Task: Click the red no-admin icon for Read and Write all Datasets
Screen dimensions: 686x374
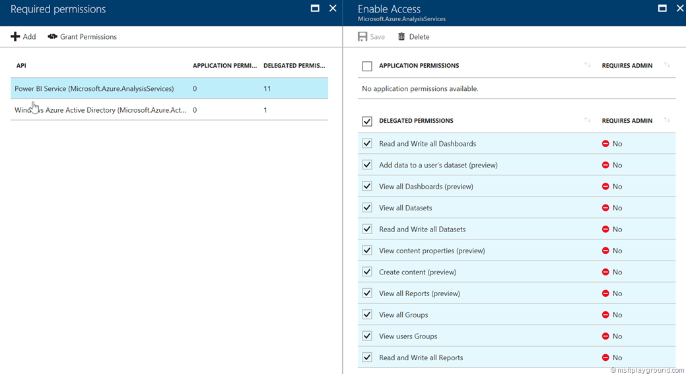Action: [605, 230]
